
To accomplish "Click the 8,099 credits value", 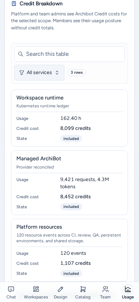I will click(x=76, y=128).
